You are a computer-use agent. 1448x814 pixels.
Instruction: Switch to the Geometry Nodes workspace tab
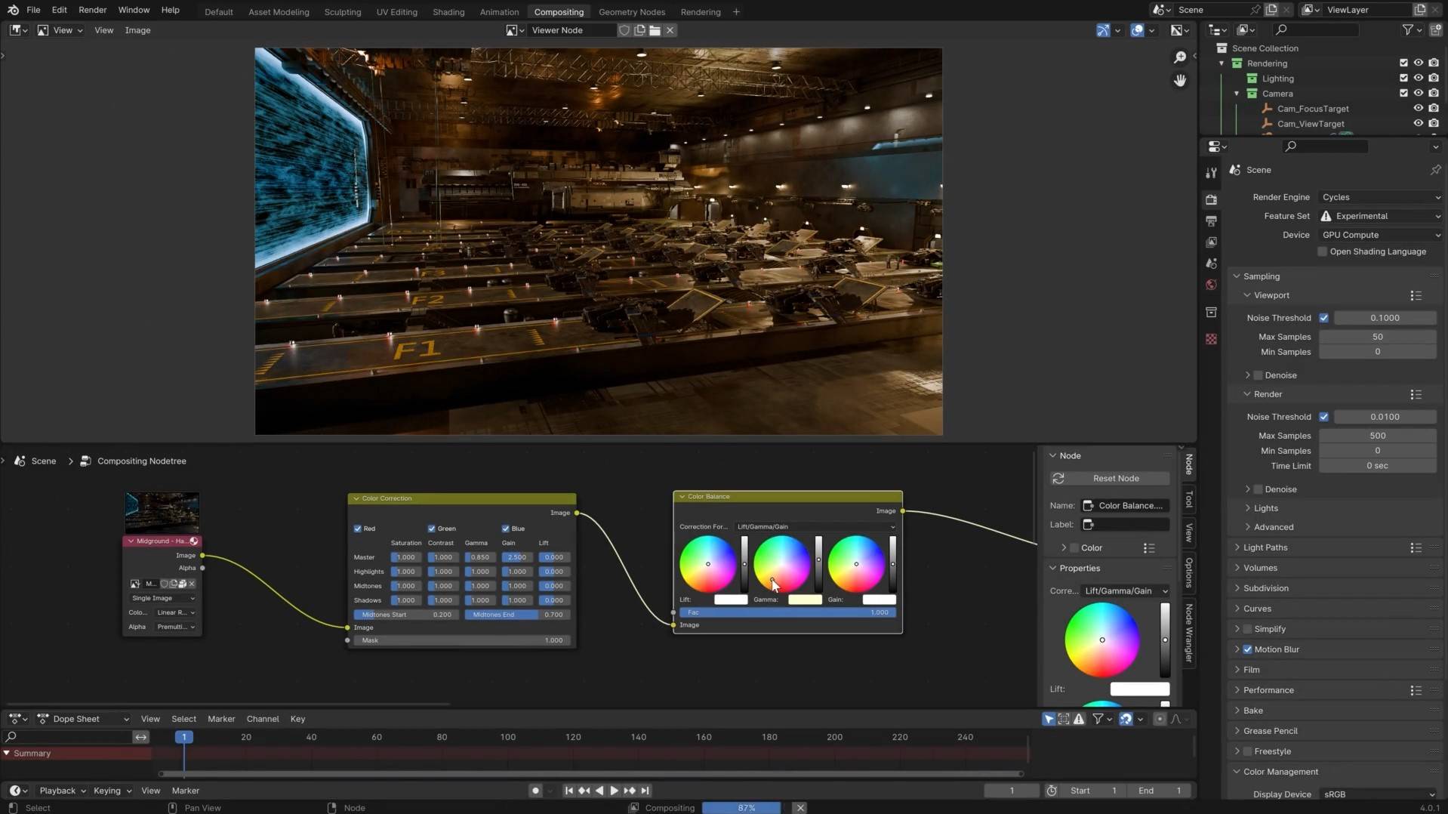(x=631, y=12)
